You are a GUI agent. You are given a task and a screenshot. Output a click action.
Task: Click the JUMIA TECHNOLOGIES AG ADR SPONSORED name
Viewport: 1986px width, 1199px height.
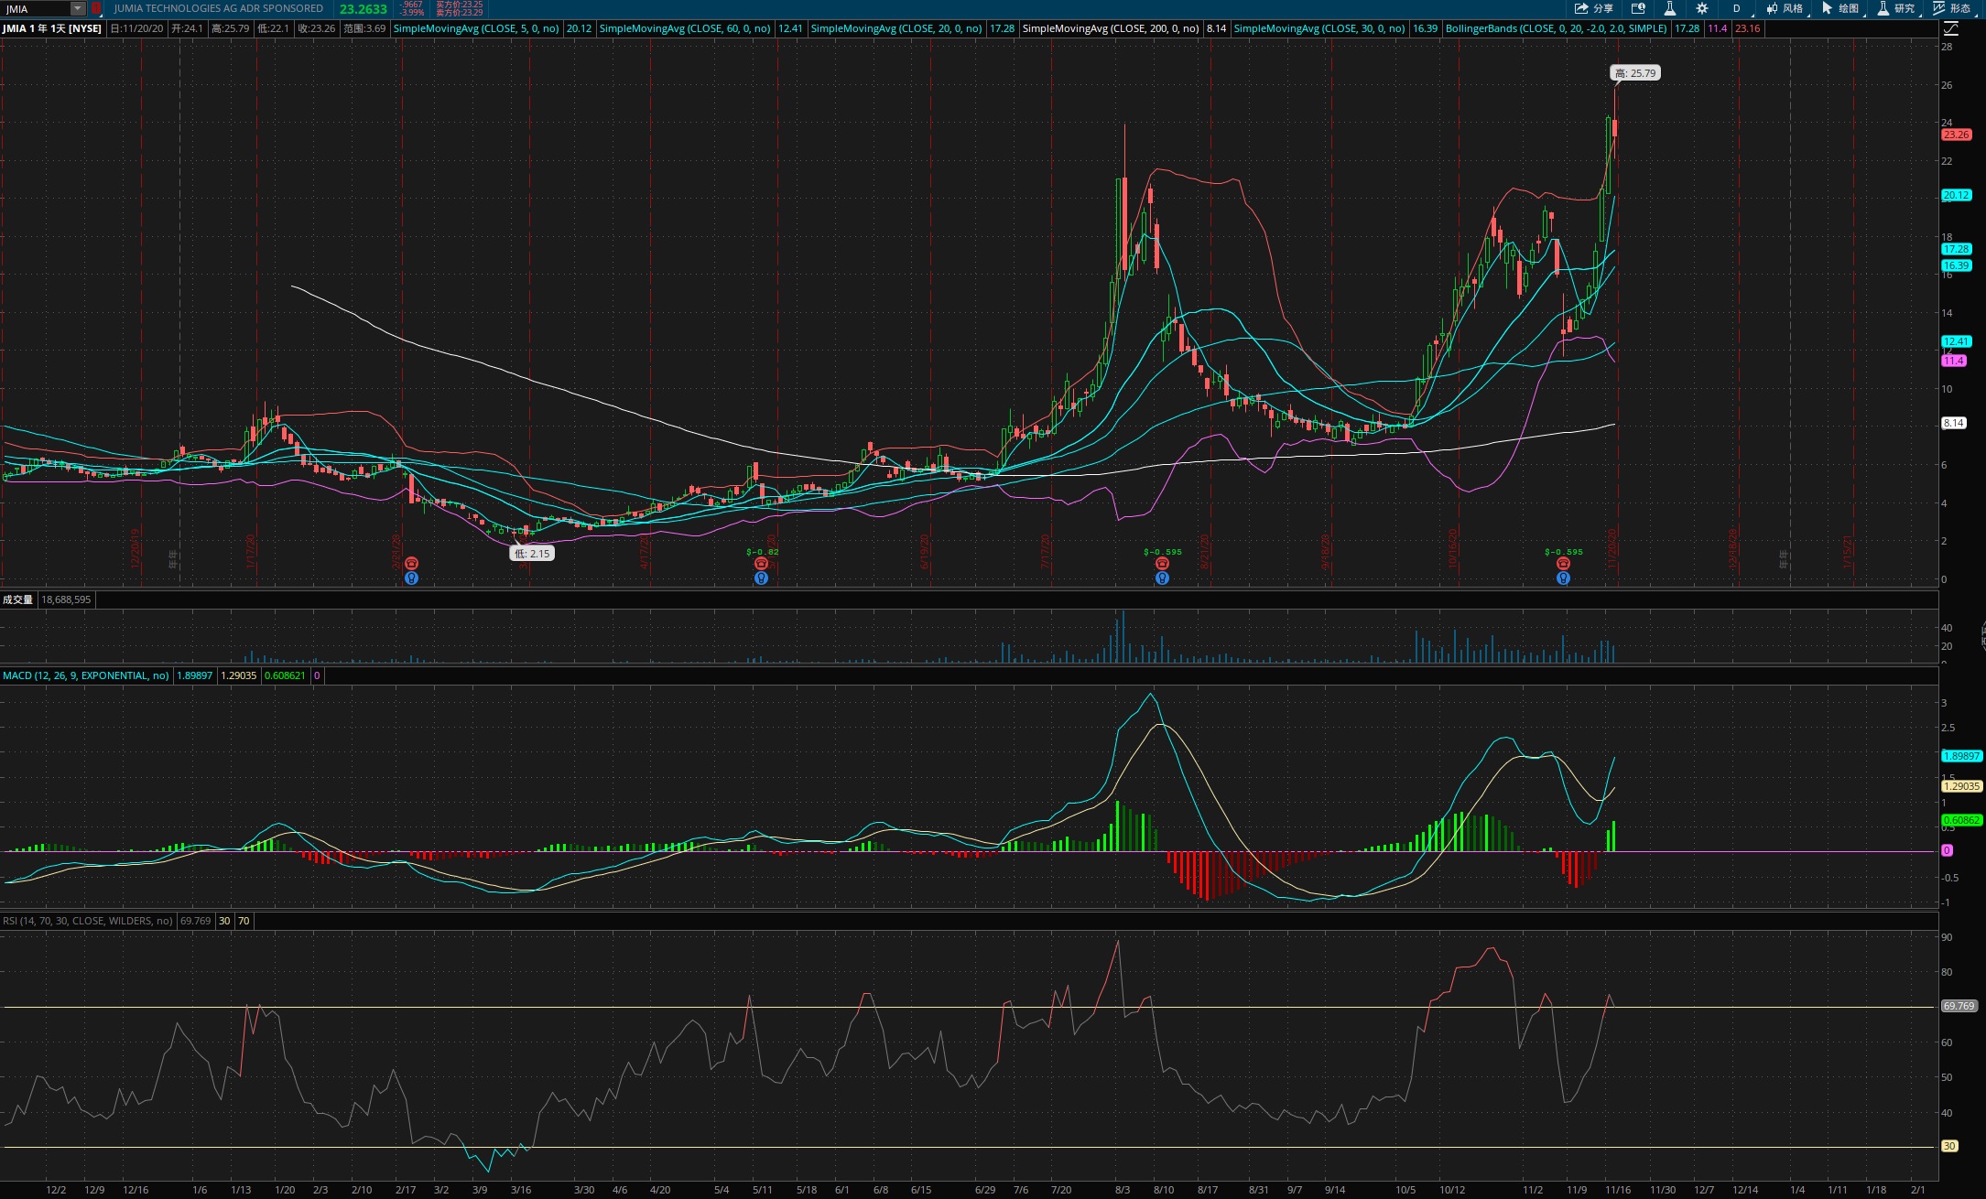click(218, 8)
